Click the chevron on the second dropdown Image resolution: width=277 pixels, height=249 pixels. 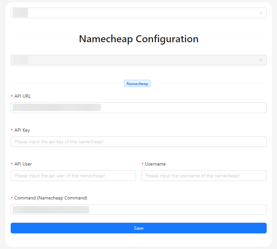[x=261, y=60]
